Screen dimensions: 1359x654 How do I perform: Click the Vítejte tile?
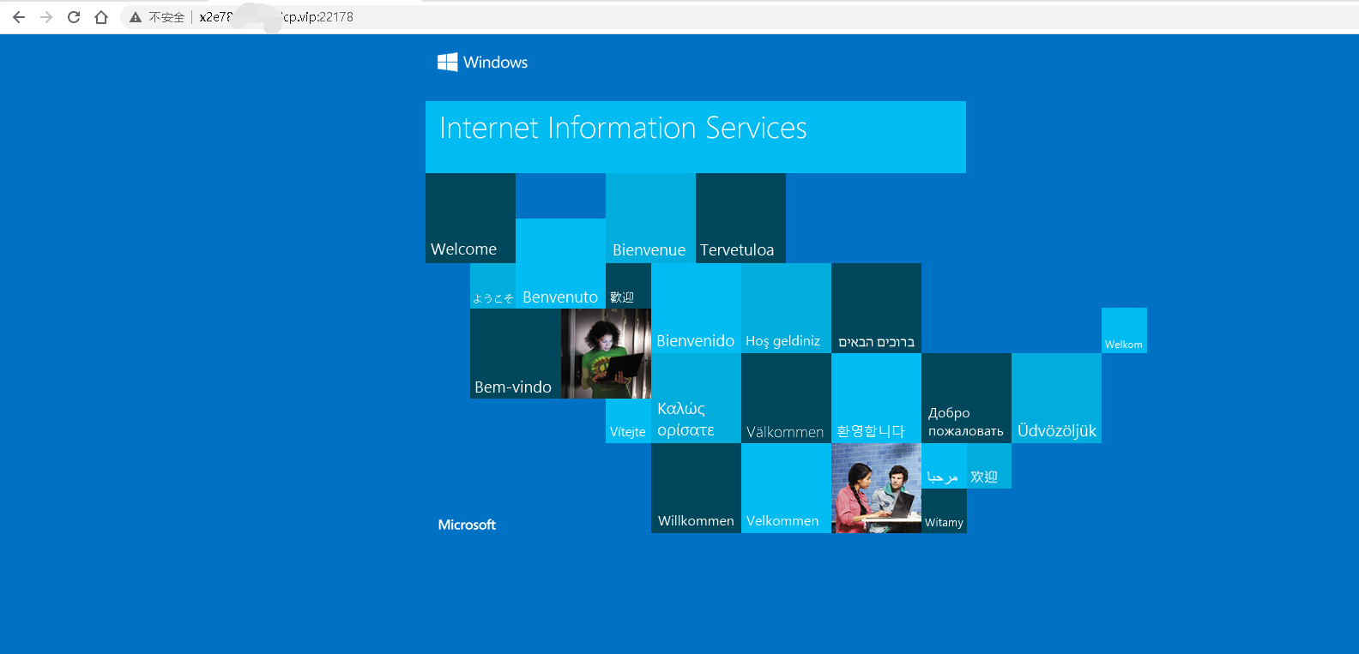tap(628, 421)
